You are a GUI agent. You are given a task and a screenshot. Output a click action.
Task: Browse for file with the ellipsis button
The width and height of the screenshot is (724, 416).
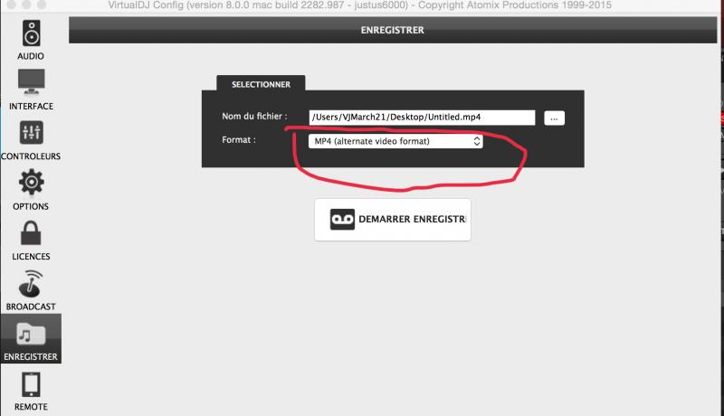coord(554,118)
